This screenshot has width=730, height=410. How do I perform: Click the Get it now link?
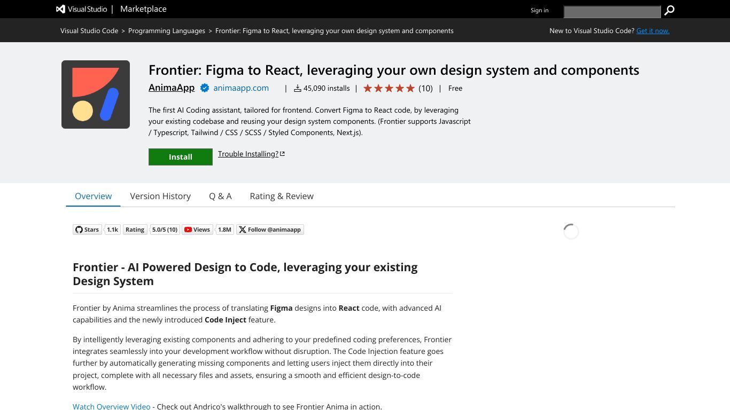[653, 30]
